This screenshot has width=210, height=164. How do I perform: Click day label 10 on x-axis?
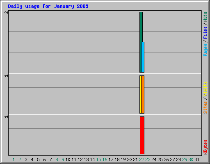tap(68, 159)
